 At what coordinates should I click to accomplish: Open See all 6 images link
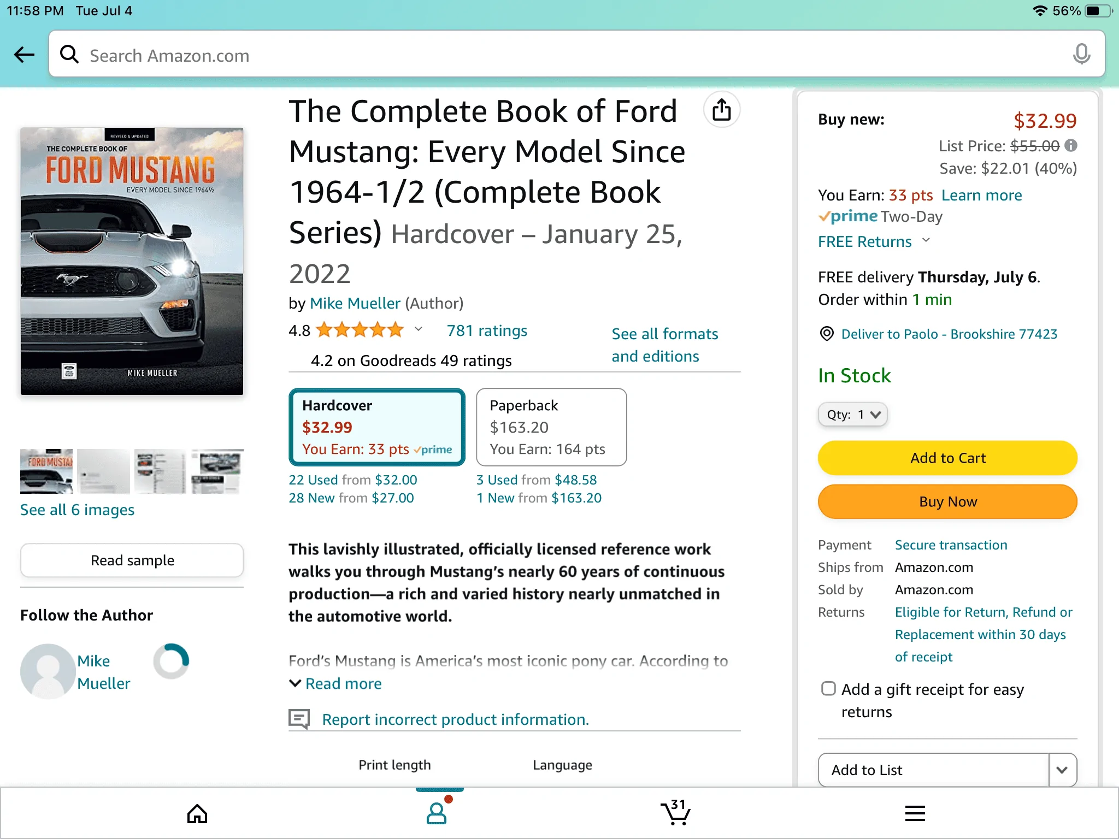point(77,510)
